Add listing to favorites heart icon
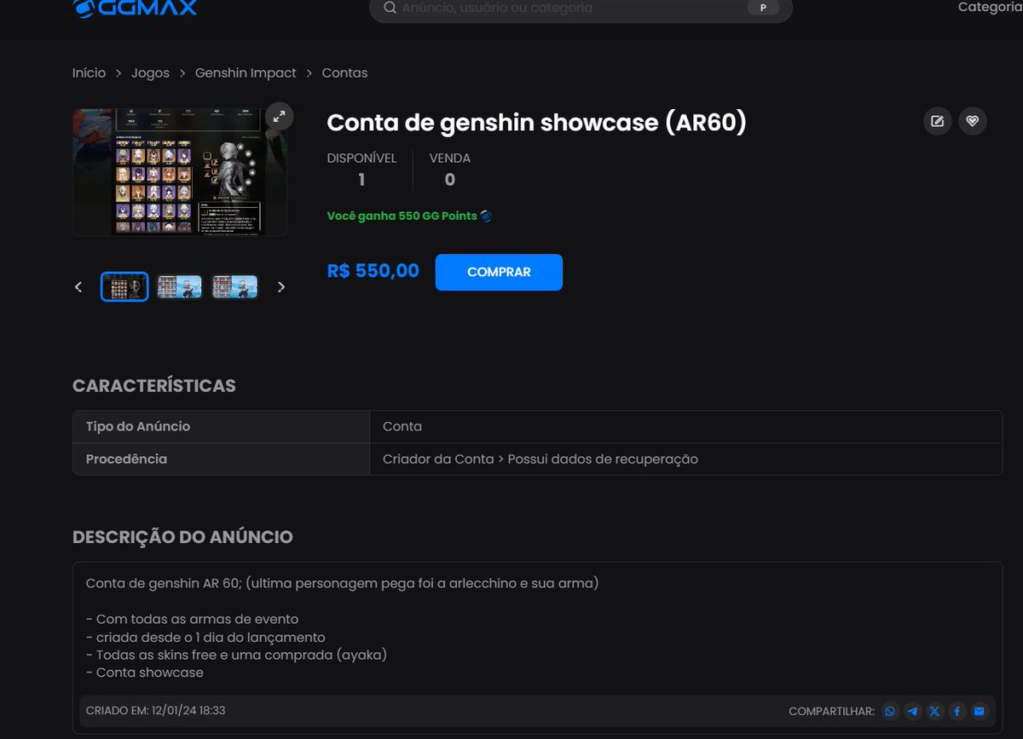The image size is (1023, 739). click(x=973, y=121)
